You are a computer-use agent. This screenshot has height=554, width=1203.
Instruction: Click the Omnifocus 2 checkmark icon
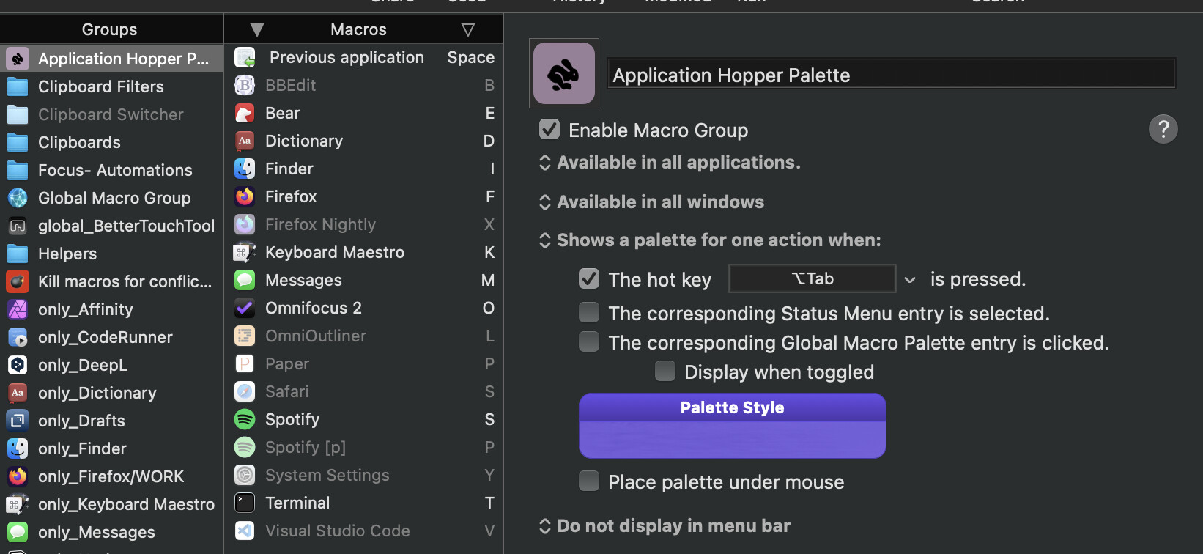coord(245,308)
